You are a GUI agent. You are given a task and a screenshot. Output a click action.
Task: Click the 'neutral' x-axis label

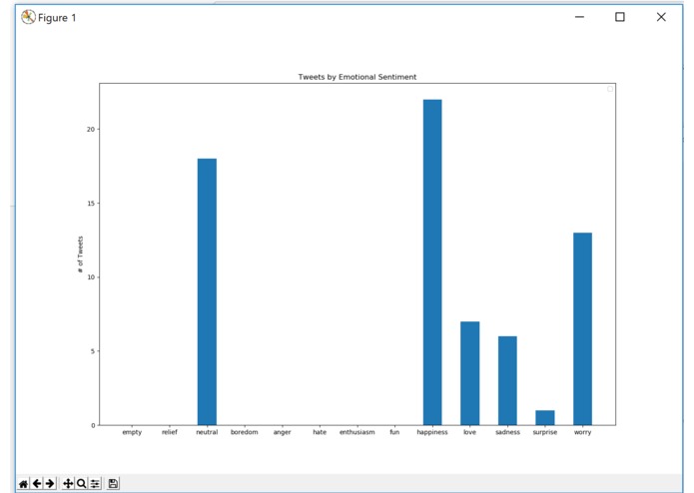tap(207, 432)
